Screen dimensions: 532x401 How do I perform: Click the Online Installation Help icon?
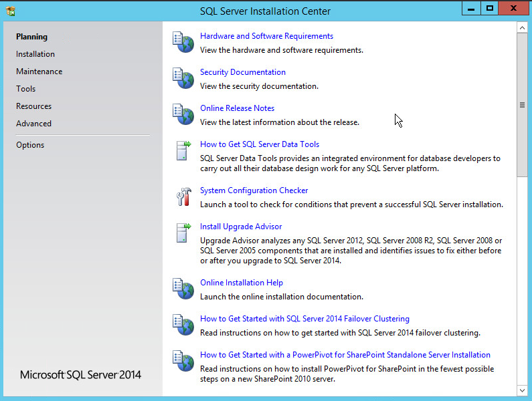point(183,288)
